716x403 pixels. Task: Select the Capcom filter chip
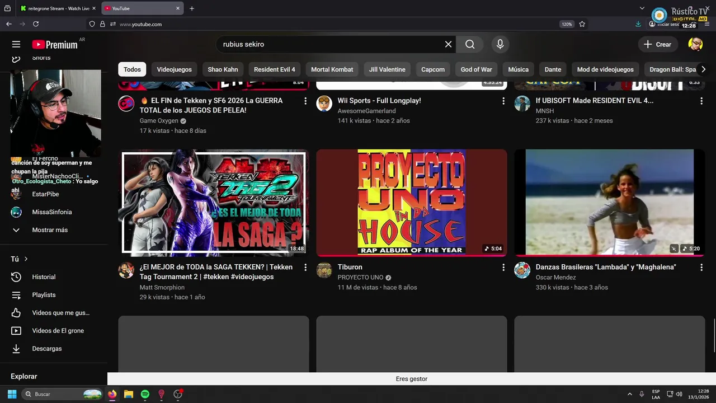(433, 69)
